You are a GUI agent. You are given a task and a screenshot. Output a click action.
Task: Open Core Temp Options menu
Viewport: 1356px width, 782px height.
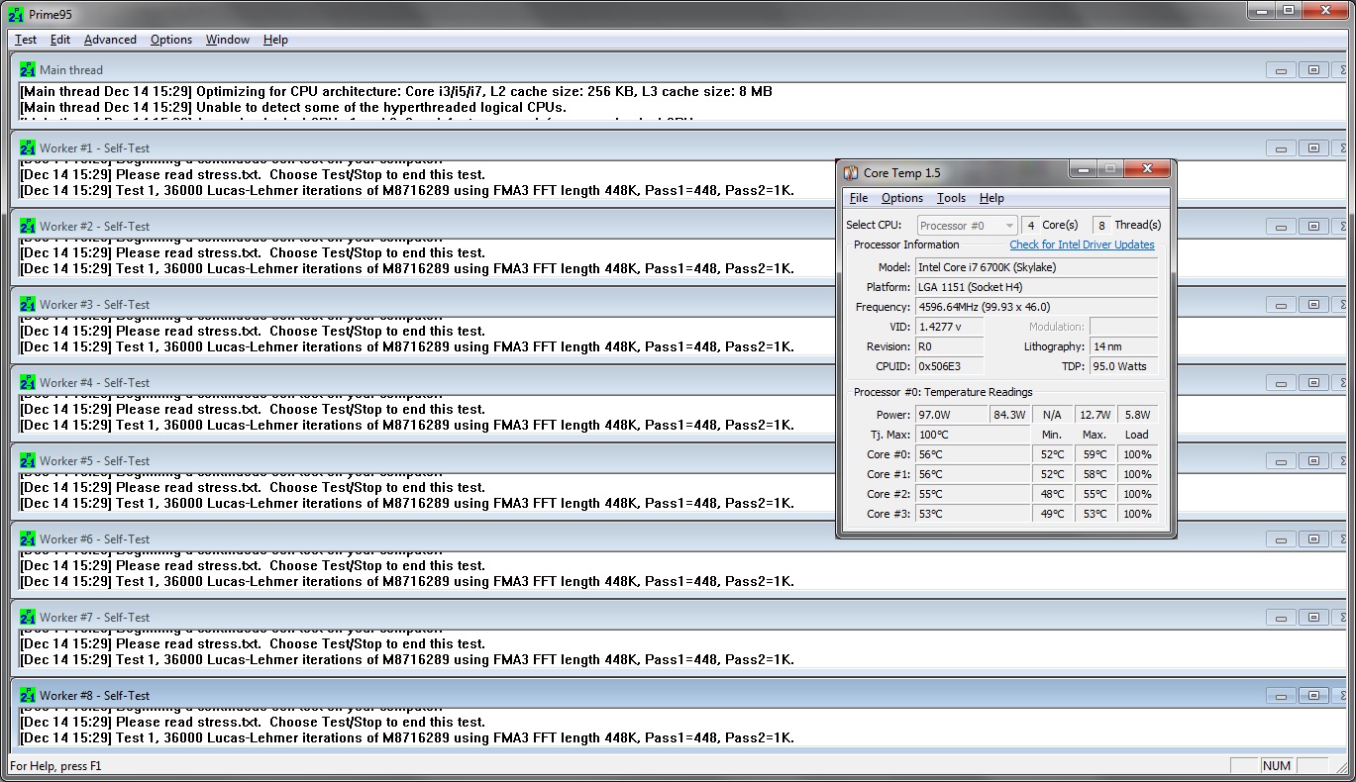pos(902,198)
